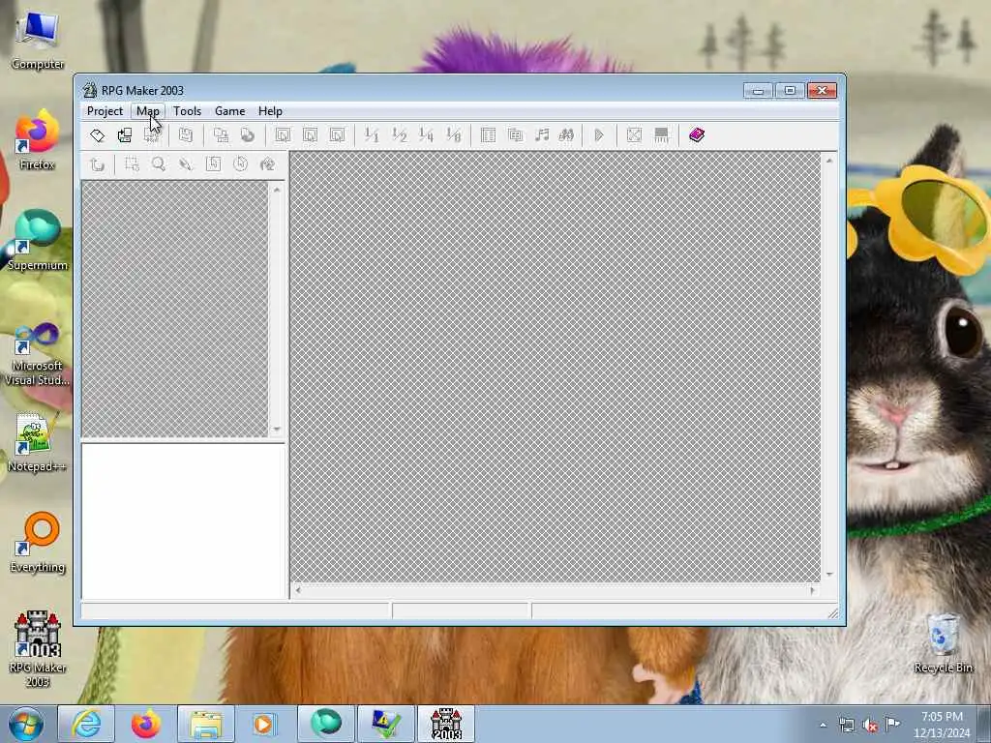Start the Playtest with play arrow icon

tap(599, 134)
